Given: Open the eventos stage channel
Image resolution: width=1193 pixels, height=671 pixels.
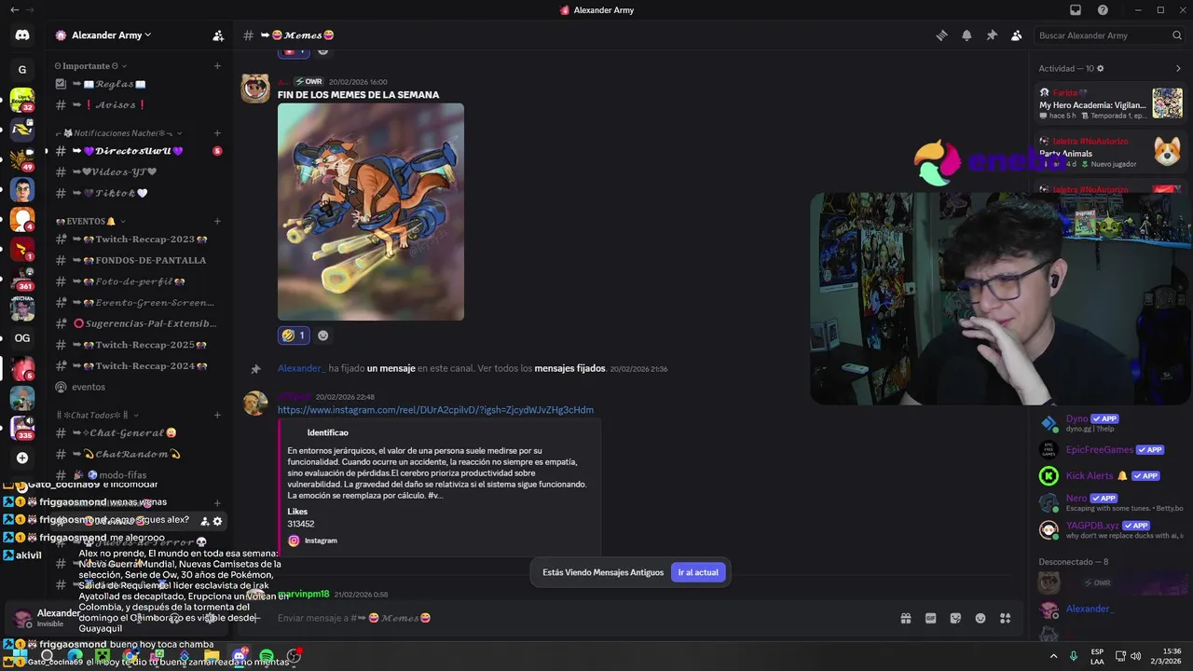Looking at the screenshot, I should (138, 387).
